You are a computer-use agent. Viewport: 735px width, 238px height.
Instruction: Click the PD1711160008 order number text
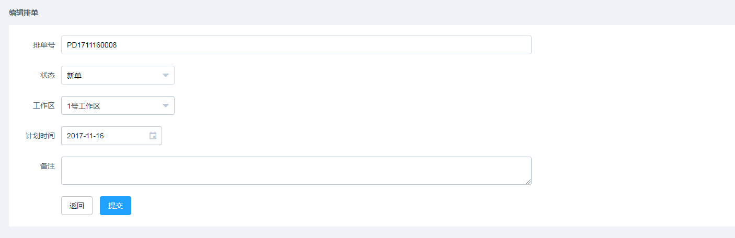(x=92, y=45)
